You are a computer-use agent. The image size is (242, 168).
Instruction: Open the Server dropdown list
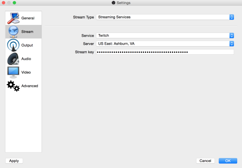pyautogui.click(x=165, y=43)
